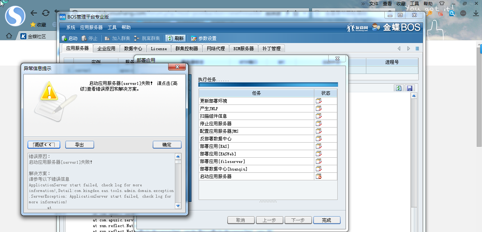Switch to the 网络代理 tab
This screenshot has height=232, width=482.
[216, 49]
